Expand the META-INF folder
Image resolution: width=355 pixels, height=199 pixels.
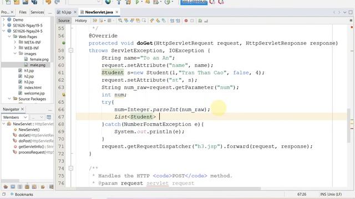[x=15, y=42]
